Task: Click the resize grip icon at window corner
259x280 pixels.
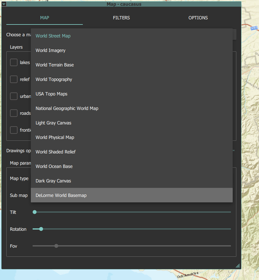Action: (238, 266)
